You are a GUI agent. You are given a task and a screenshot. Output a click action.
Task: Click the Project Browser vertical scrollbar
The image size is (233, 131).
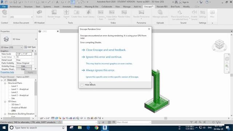click(x=36, y=88)
